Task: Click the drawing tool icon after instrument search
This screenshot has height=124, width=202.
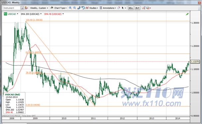Action: point(26,8)
